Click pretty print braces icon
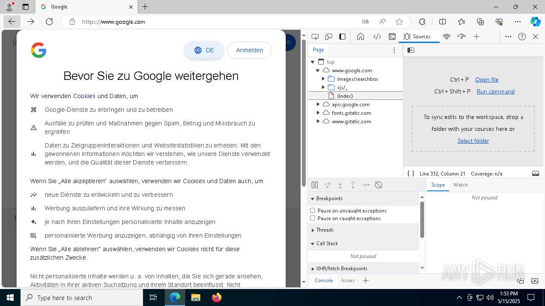 (x=411, y=173)
